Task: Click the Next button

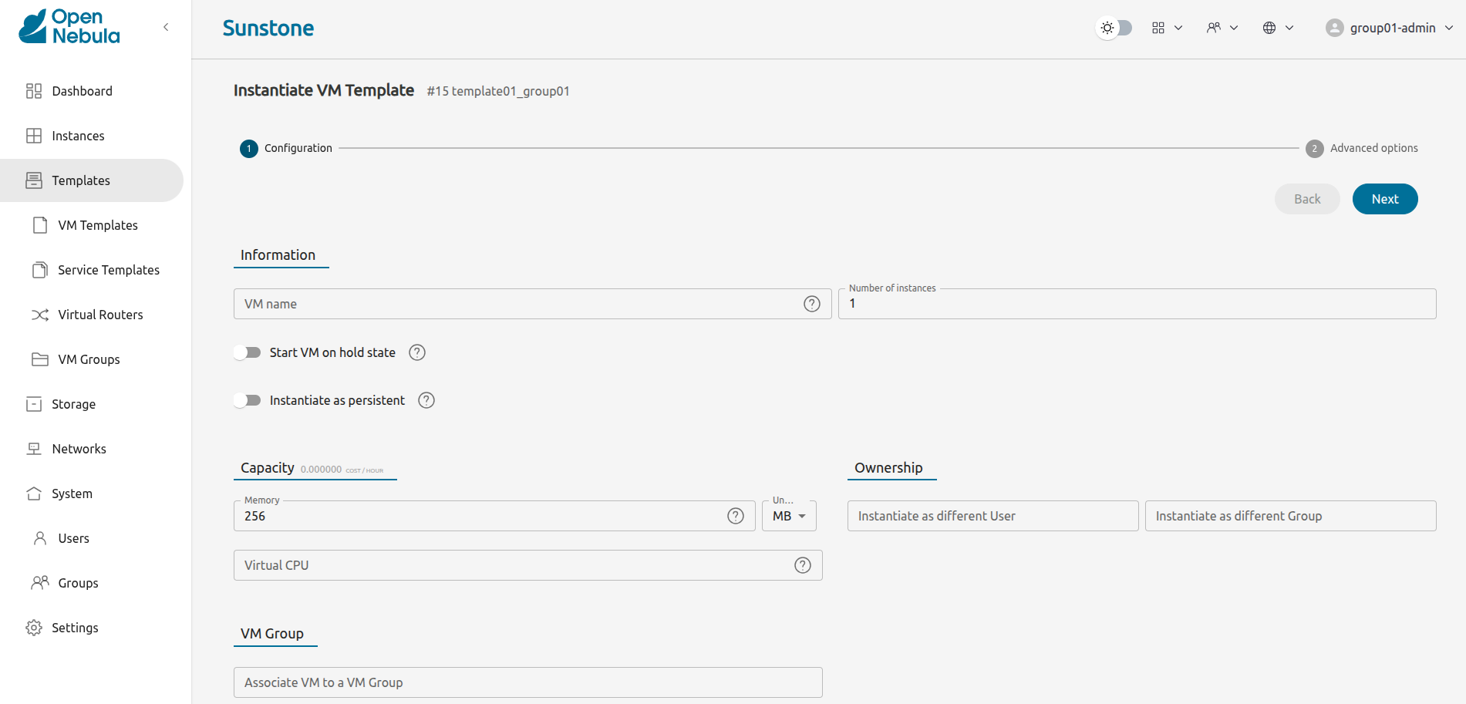Action: pos(1384,199)
